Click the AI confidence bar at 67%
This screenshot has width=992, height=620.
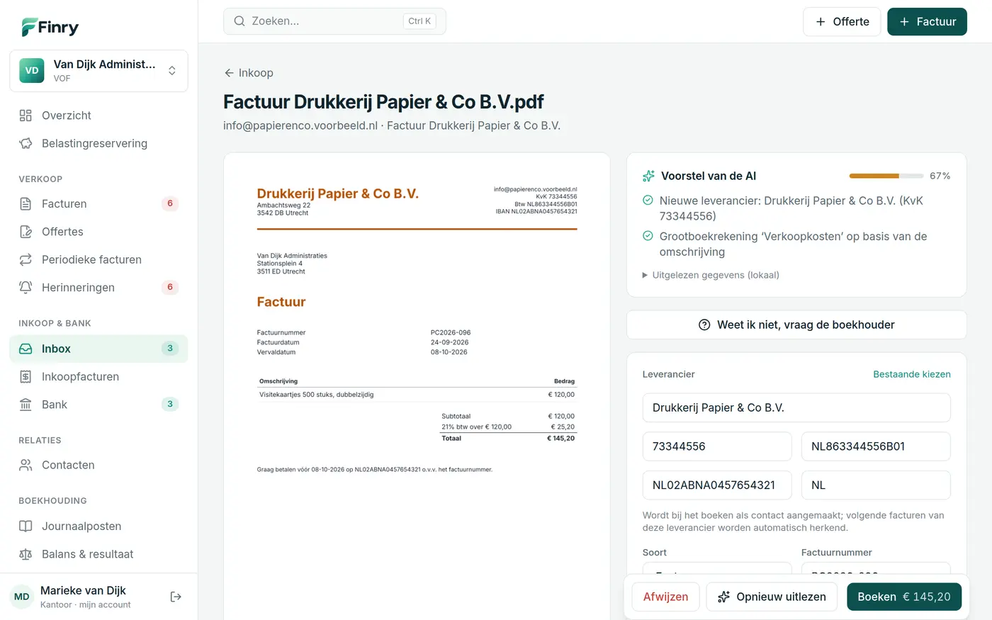[x=885, y=176]
